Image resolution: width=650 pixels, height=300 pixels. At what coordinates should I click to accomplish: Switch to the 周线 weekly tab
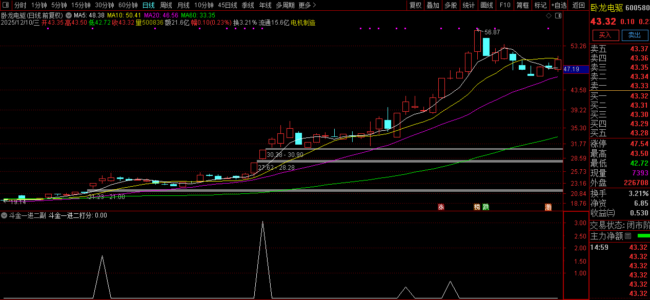click(x=166, y=5)
